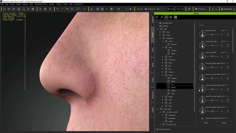Open the Plugins menu

pyautogui.click(x=59, y=4)
